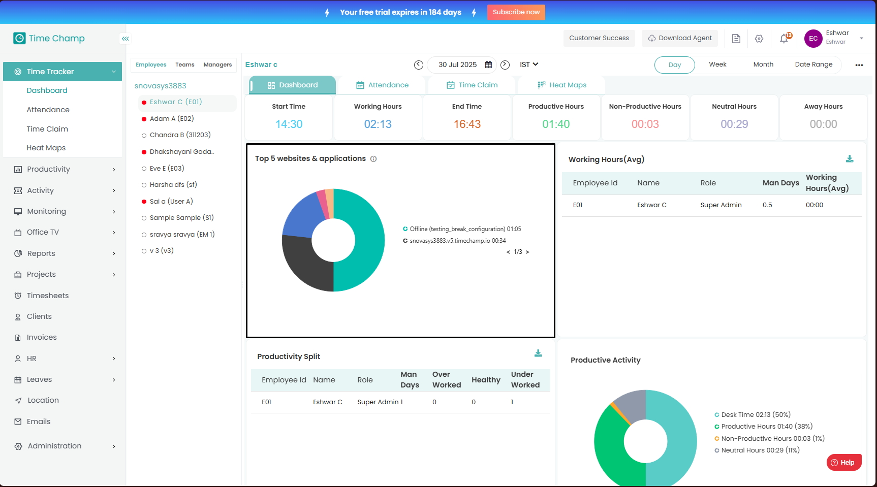Collapse the sidebar with double-chevron icon
The width and height of the screenshot is (877, 487).
(125, 39)
